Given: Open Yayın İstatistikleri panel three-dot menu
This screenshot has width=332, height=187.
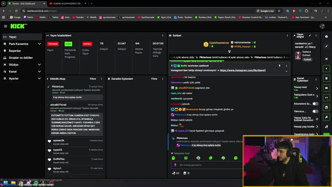Looking at the screenshot, I should (163, 36).
